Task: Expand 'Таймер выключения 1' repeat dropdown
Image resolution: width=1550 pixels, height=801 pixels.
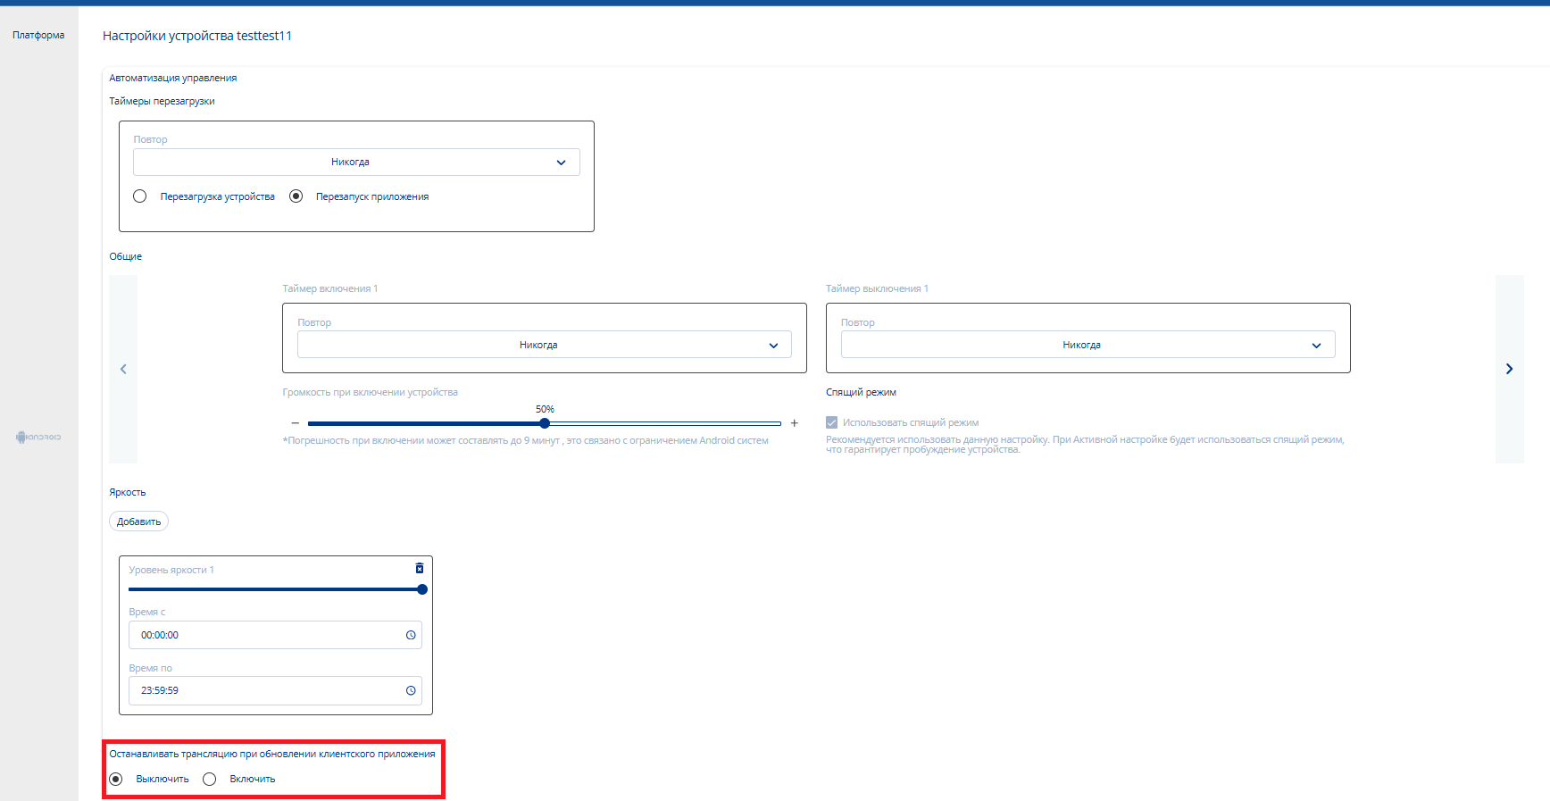Action: pos(1087,345)
